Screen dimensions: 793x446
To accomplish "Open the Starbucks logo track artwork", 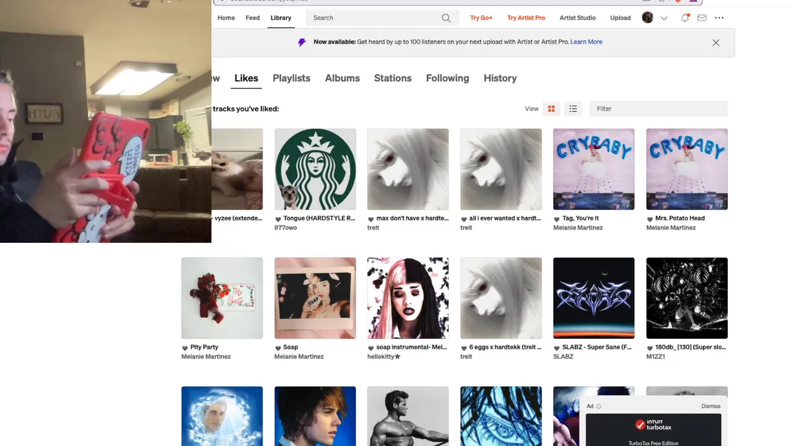I will tap(315, 169).
